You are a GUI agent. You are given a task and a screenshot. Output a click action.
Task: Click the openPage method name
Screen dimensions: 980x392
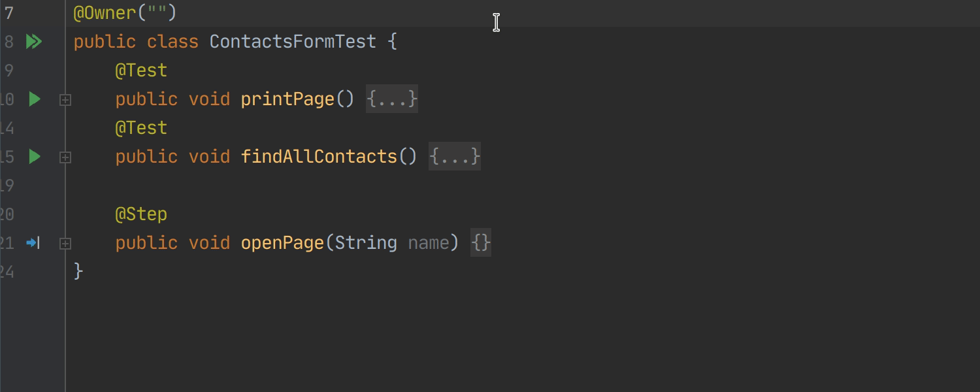pyautogui.click(x=282, y=243)
